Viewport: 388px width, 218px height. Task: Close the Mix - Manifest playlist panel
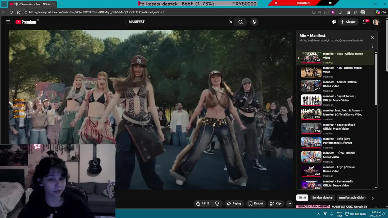pyautogui.click(x=372, y=38)
